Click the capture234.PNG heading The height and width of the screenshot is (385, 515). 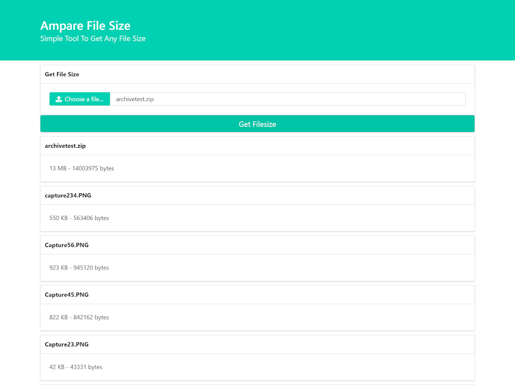pyautogui.click(x=68, y=195)
